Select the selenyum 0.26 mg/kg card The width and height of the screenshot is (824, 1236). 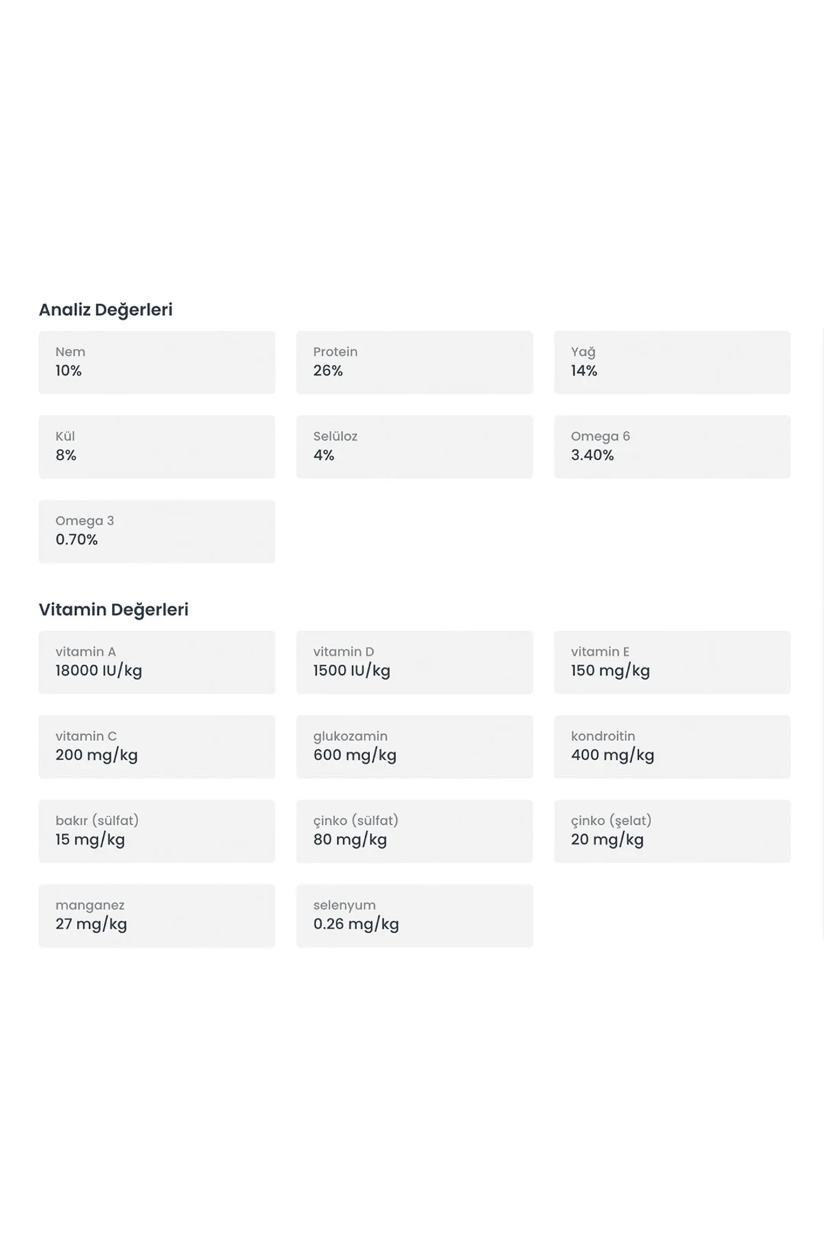coord(415,916)
